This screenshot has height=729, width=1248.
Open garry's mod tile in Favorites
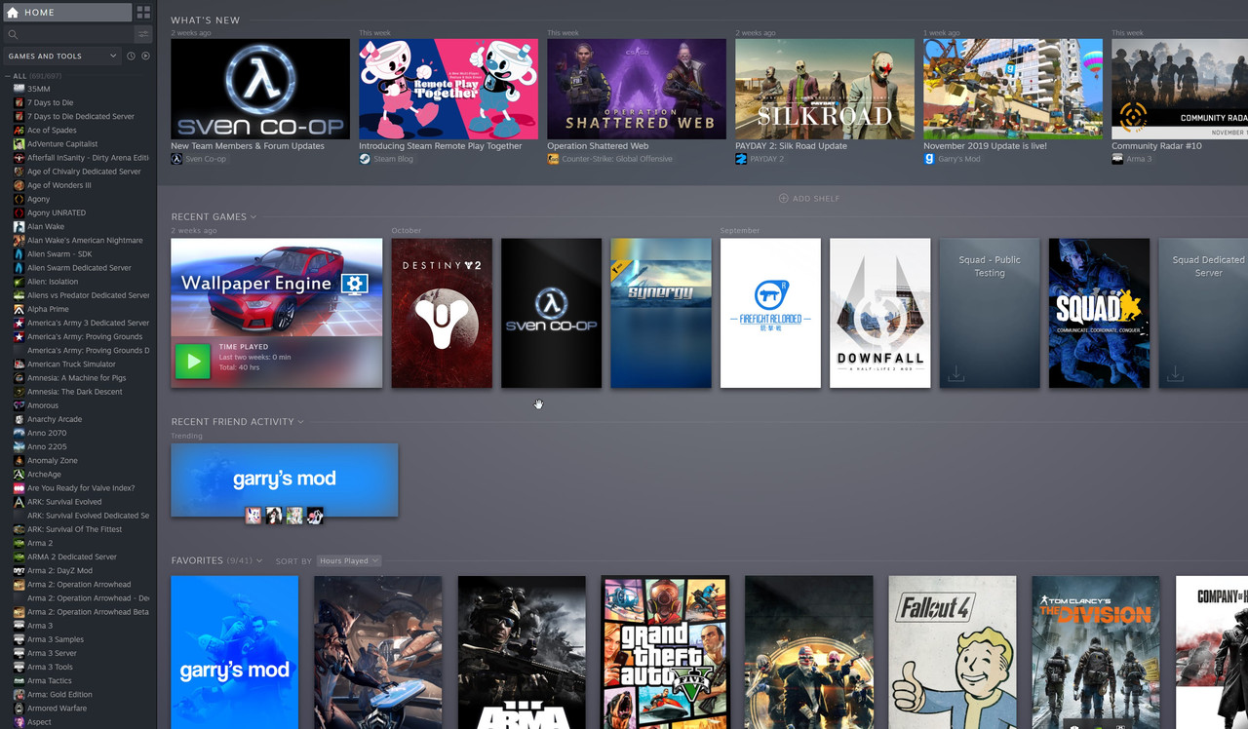click(x=234, y=652)
